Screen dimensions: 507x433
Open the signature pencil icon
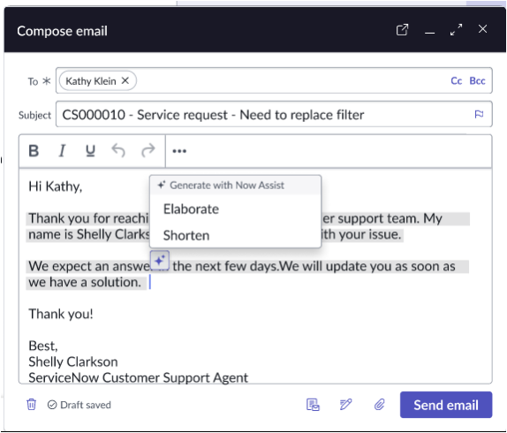click(x=345, y=405)
